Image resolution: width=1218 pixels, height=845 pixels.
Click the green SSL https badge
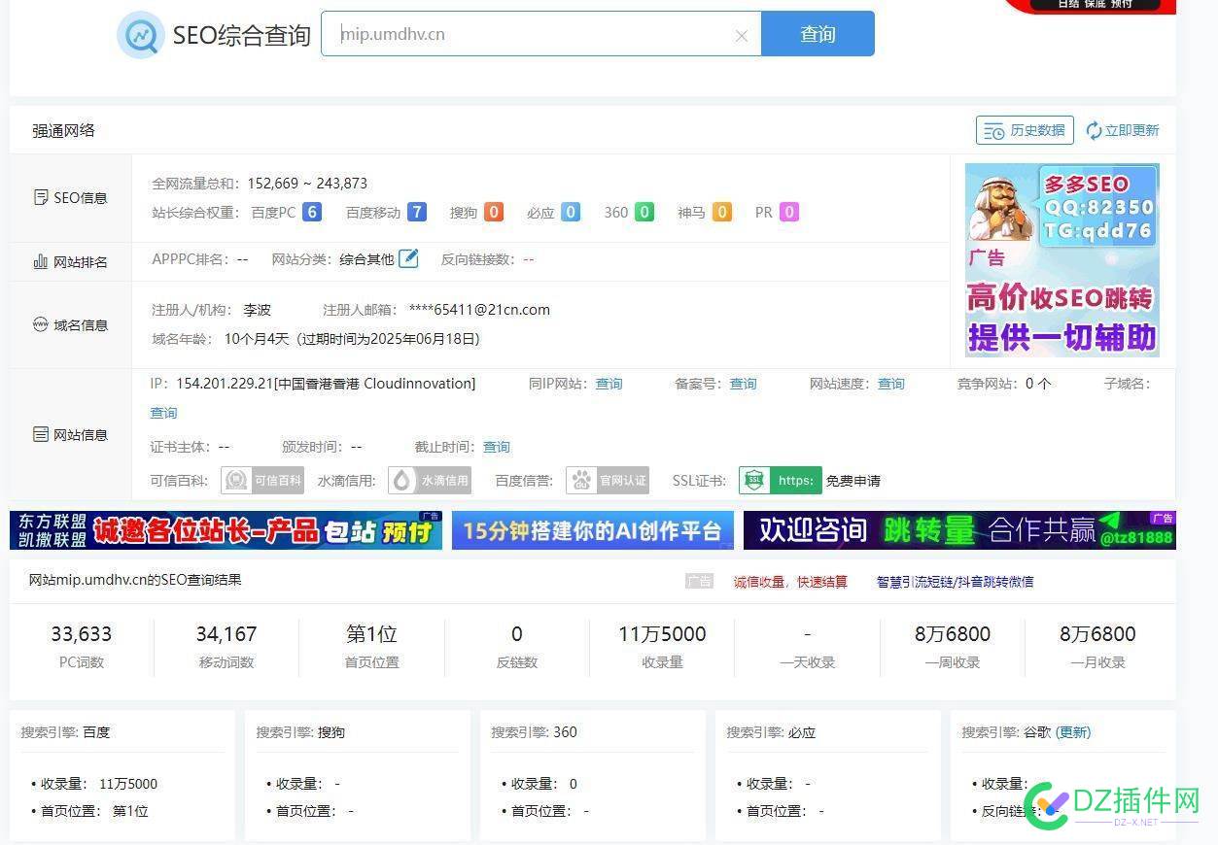pyautogui.click(x=780, y=480)
